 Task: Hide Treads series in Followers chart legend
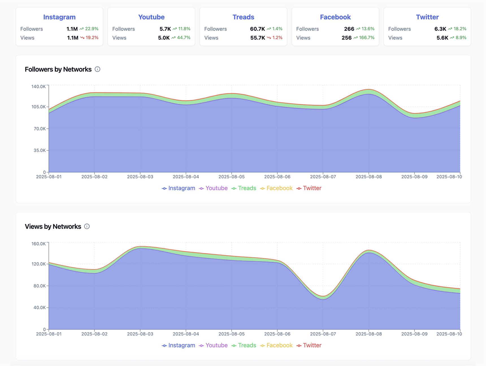(x=244, y=188)
